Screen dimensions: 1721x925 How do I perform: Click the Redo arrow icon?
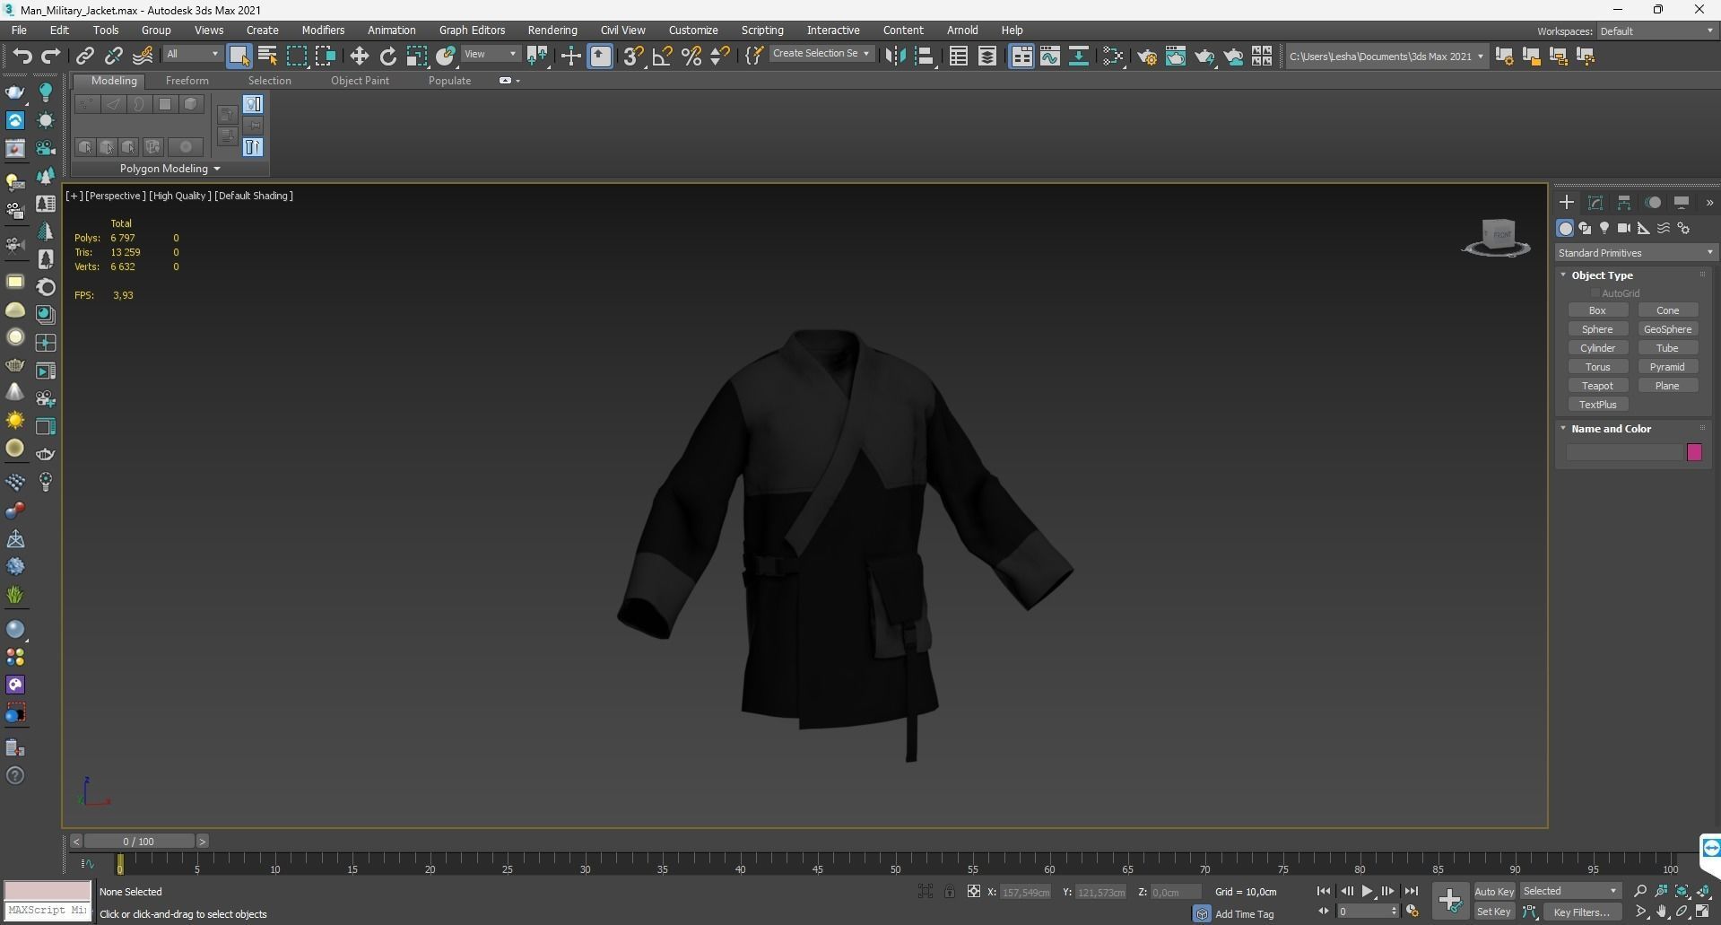tap(51, 57)
